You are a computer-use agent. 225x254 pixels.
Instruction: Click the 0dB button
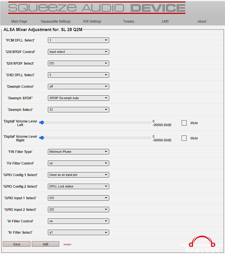click(x=45, y=244)
